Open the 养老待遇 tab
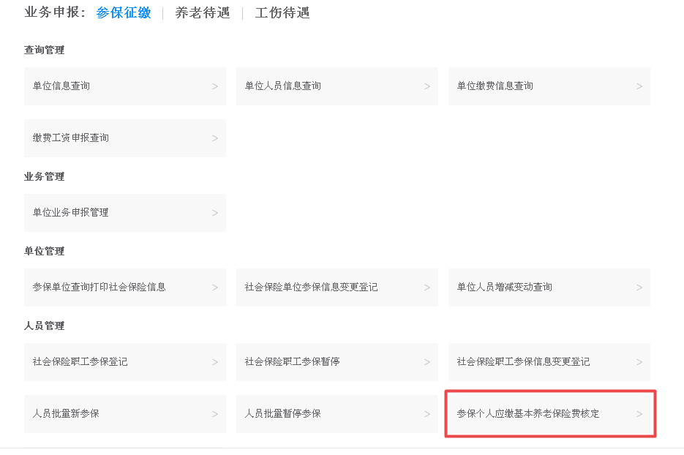 pyautogui.click(x=202, y=12)
